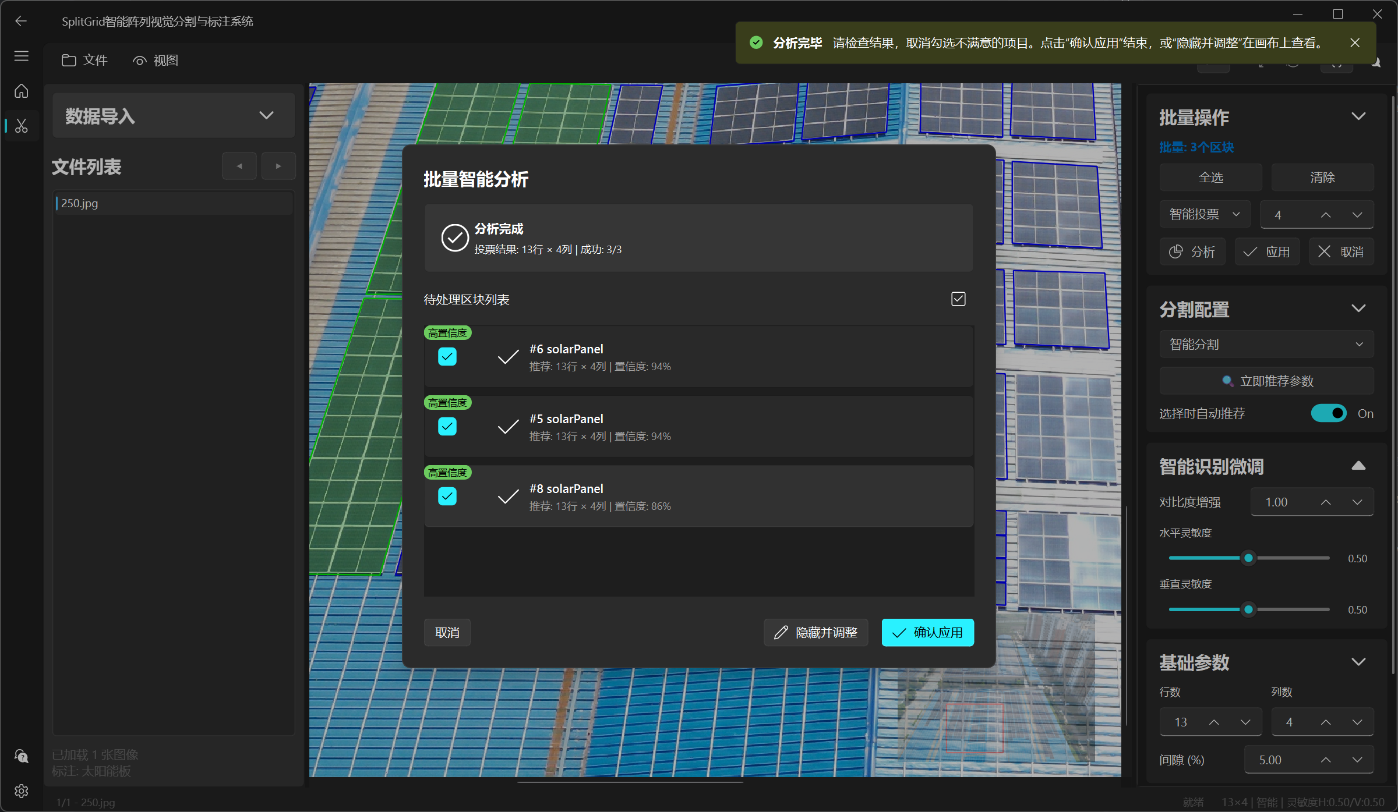Uncheck the #8 solarPanel block checkbox
Screen dimensions: 1398x812
pyautogui.click(x=447, y=496)
